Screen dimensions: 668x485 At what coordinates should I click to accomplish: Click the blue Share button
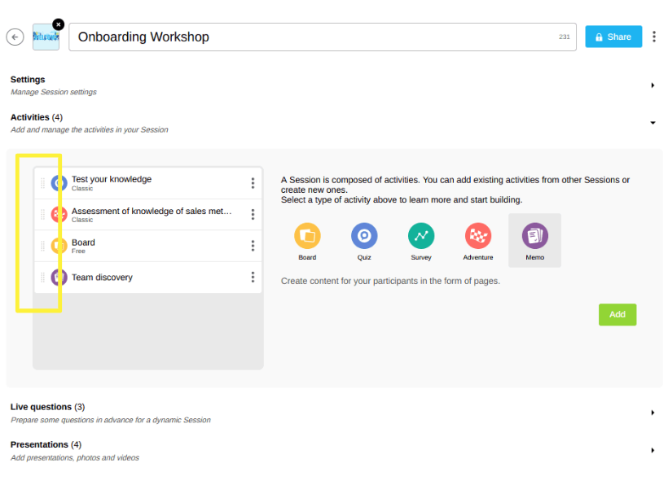tap(613, 37)
